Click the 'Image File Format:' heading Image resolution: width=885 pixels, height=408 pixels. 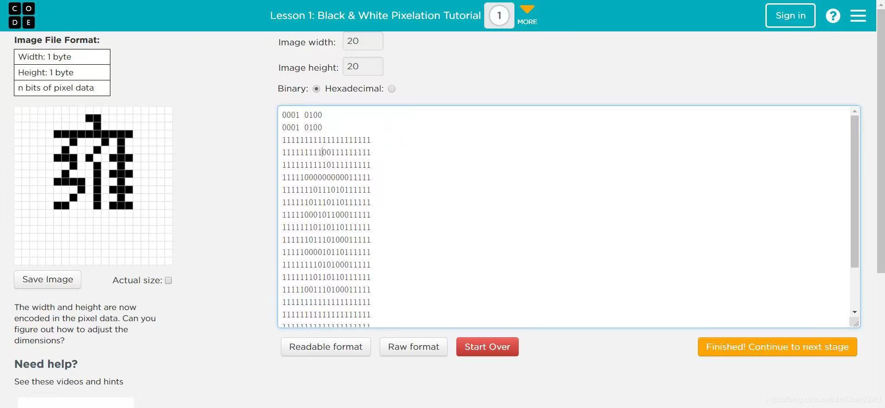pos(57,40)
